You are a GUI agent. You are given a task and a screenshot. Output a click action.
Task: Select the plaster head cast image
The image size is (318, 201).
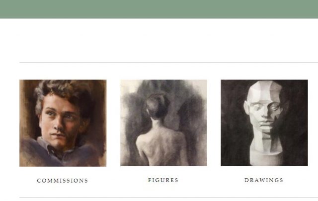coord(265,122)
